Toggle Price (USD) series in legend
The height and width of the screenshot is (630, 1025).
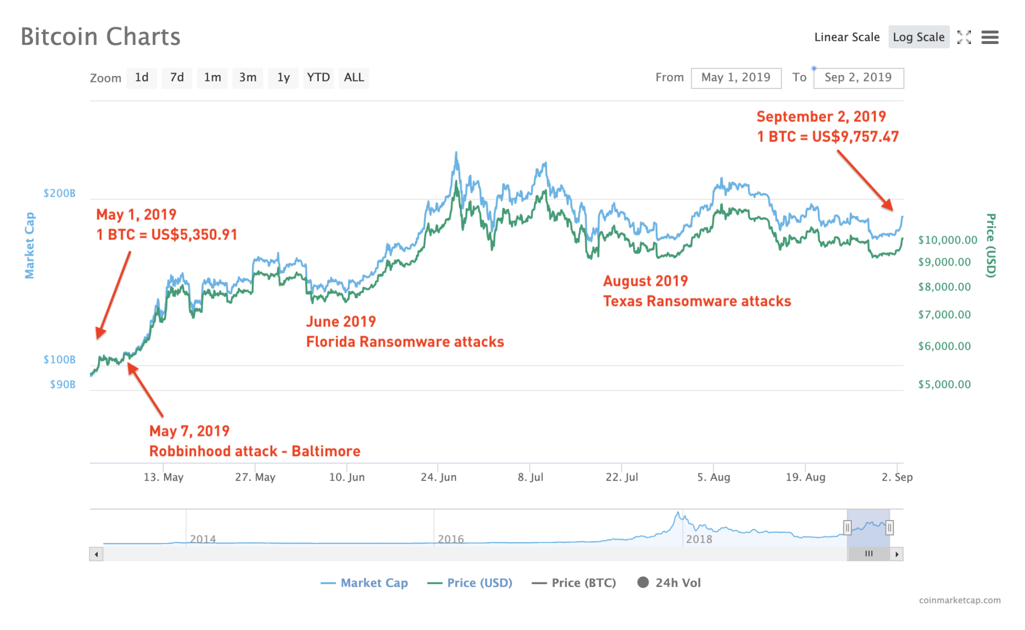point(470,583)
